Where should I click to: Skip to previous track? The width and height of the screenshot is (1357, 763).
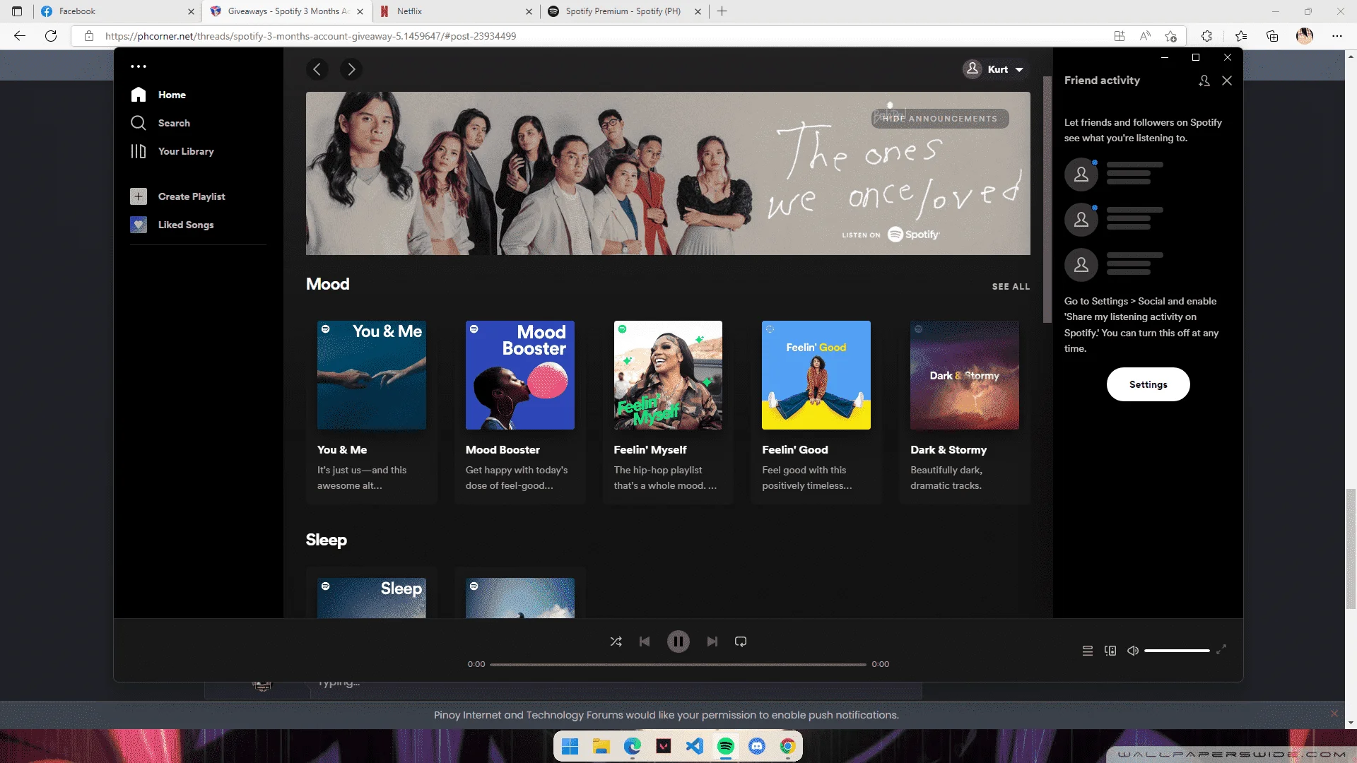pyautogui.click(x=645, y=641)
